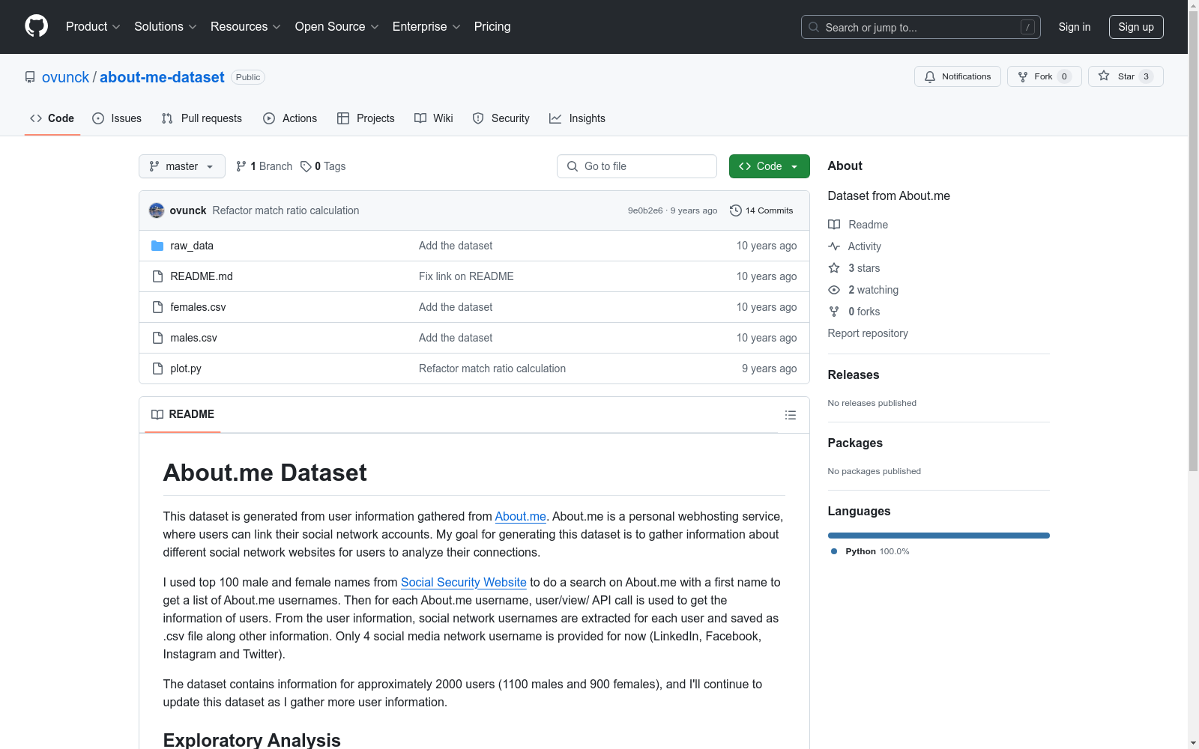Click the magnifier icon in search bar
Viewport: 1199px width, 749px height.
(x=814, y=27)
